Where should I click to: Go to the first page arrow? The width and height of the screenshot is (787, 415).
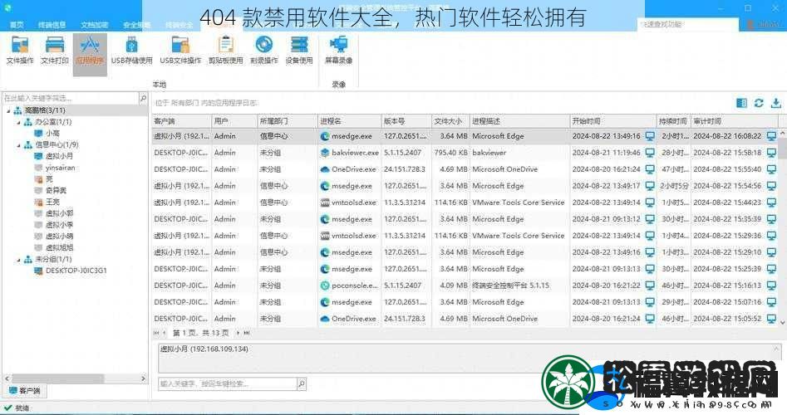156,333
